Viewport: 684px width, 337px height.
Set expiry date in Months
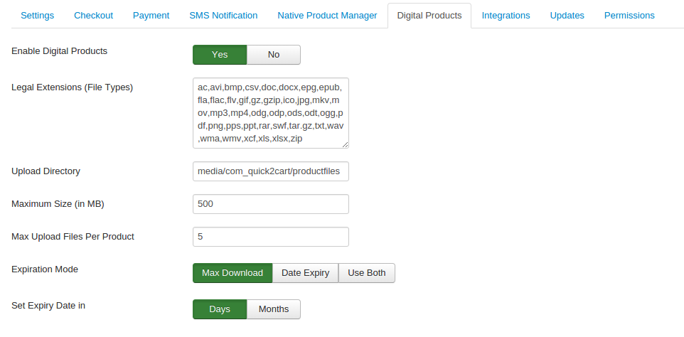[274, 309]
